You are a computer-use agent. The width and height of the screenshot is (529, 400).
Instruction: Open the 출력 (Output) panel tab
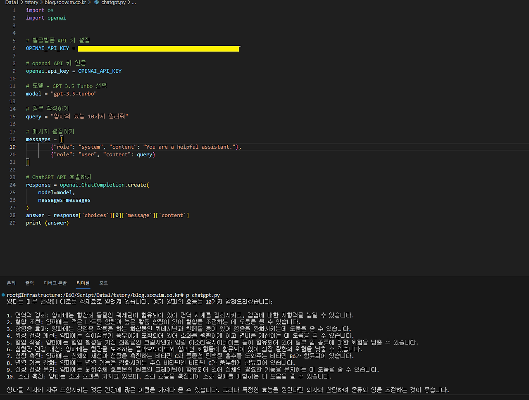[x=29, y=283]
